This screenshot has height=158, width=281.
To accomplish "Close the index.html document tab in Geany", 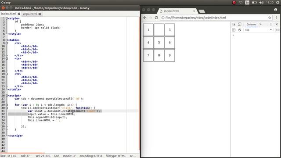I will coord(19,14).
